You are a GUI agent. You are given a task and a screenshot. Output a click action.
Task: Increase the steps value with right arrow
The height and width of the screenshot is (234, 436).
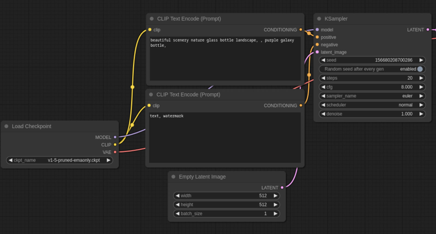coord(421,78)
